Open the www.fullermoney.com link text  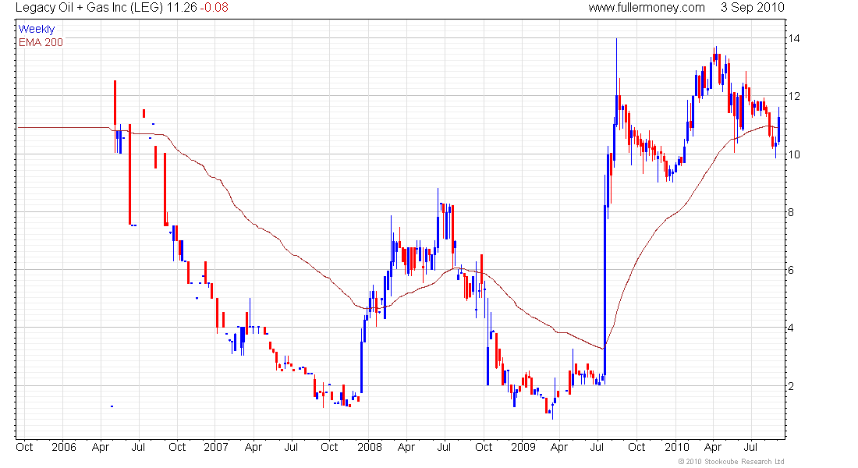click(x=647, y=8)
